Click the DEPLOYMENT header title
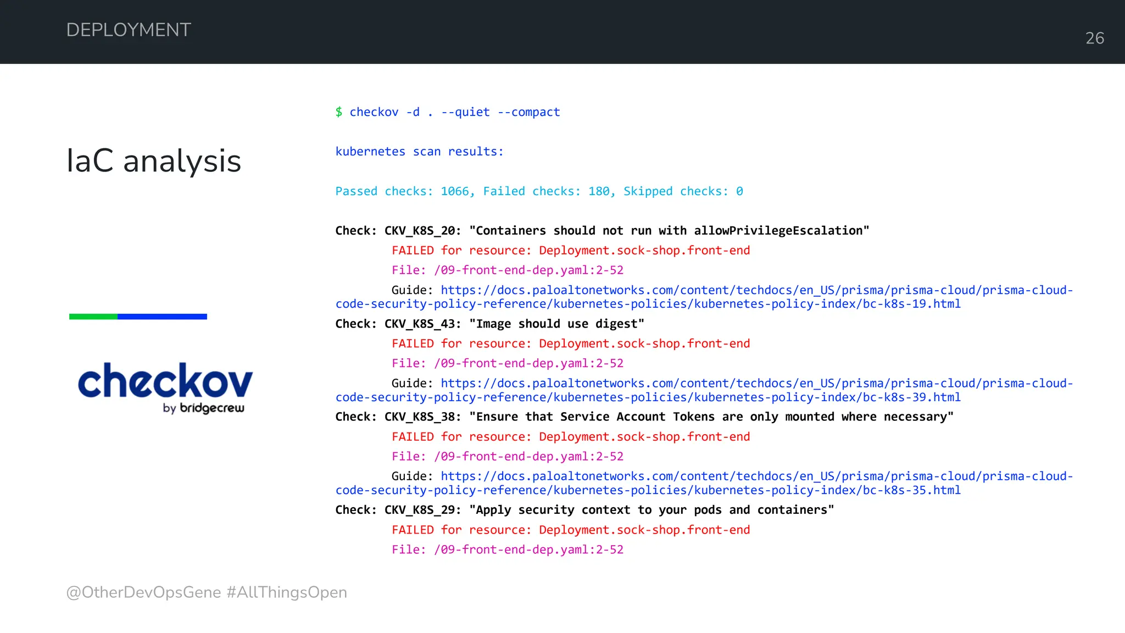 (x=129, y=30)
